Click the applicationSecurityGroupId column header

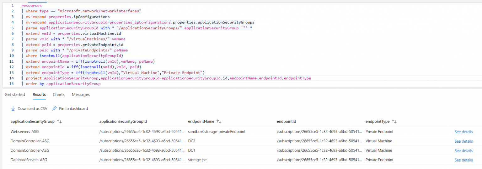(x=123, y=121)
